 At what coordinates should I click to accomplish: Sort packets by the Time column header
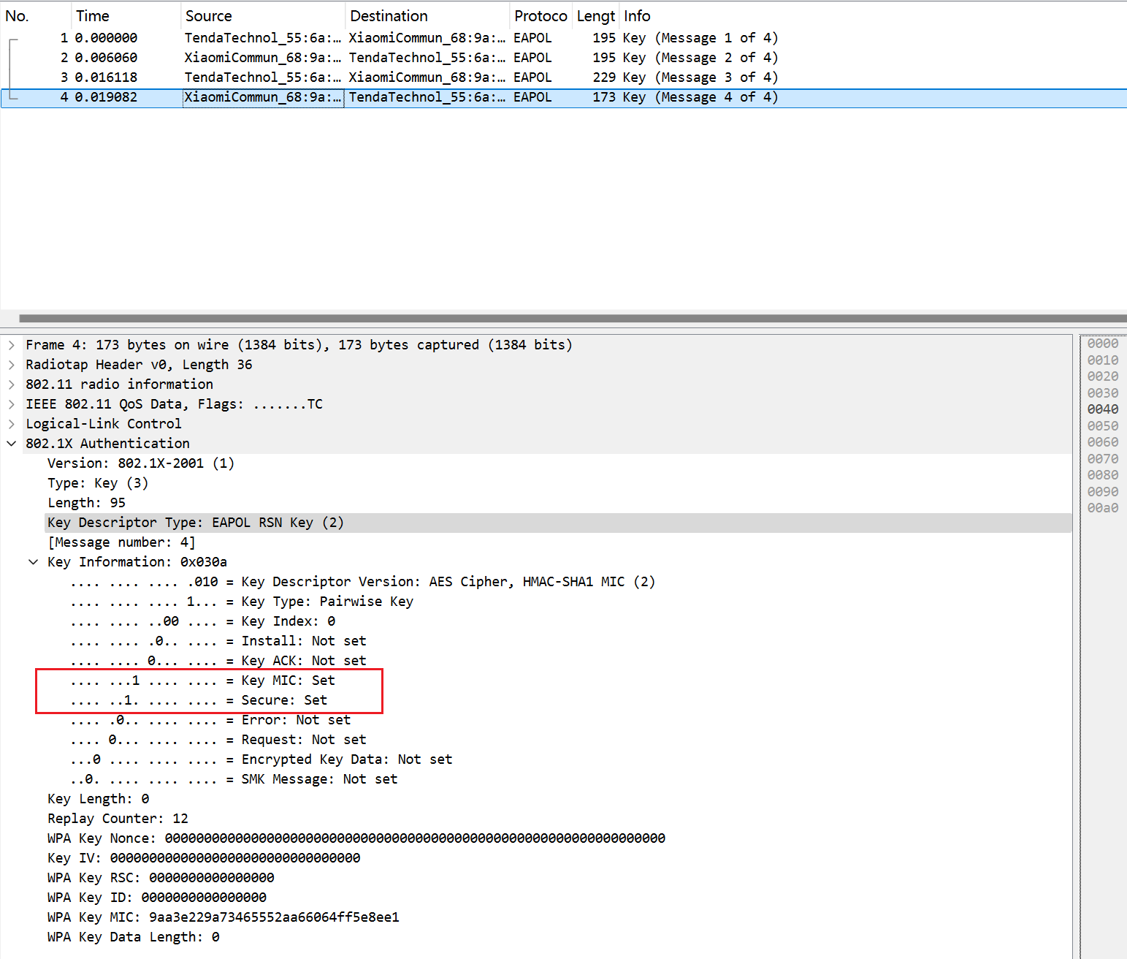(126, 16)
